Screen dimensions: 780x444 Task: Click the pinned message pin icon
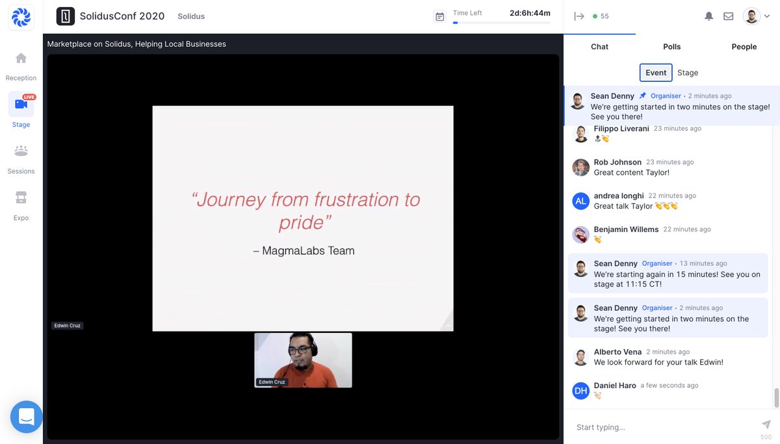643,96
